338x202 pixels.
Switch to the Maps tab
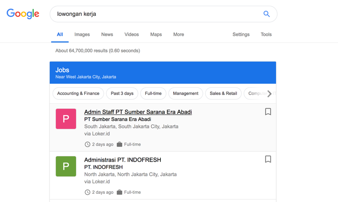click(156, 34)
